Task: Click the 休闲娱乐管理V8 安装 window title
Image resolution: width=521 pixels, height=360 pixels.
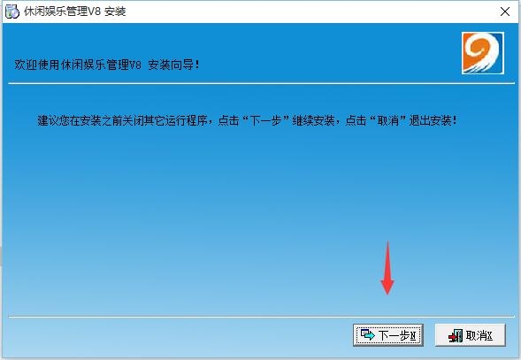Action: (75, 11)
